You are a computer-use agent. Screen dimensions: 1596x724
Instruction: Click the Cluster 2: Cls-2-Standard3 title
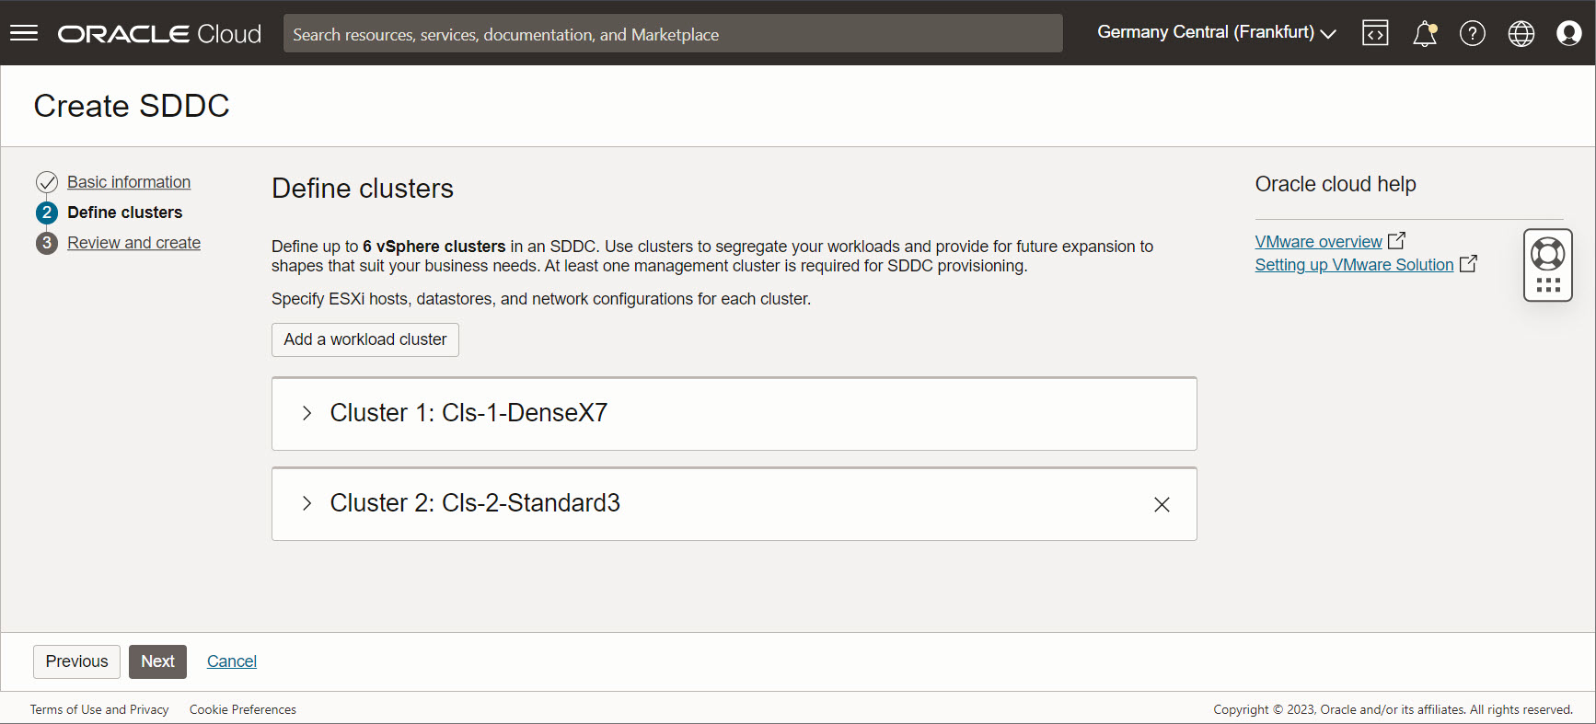coord(475,503)
